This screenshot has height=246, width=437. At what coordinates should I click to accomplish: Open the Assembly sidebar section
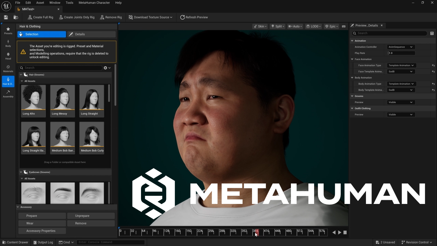8,94
